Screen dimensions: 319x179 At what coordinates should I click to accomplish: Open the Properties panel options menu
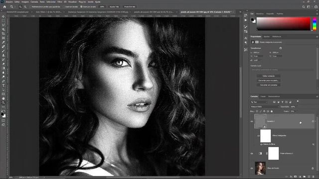pos(317,37)
